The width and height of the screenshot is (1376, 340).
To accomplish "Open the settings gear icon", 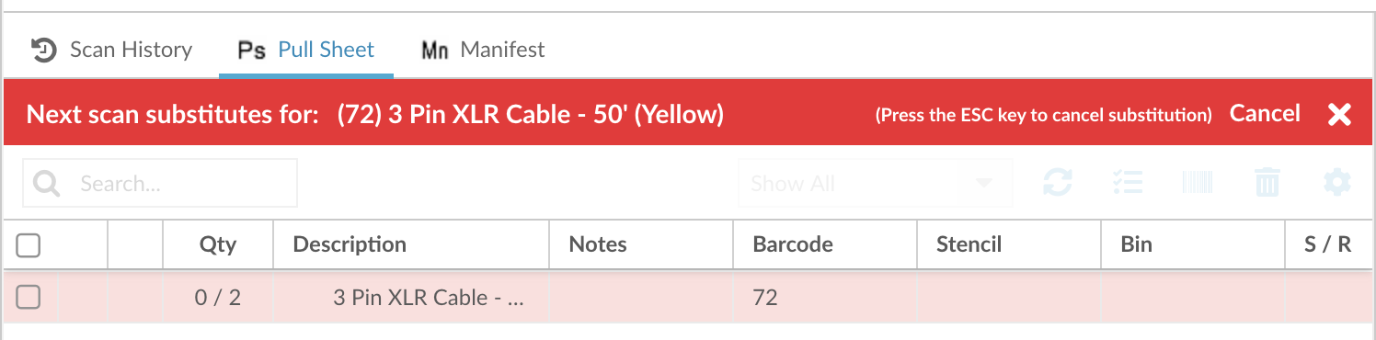I will coord(1336,183).
